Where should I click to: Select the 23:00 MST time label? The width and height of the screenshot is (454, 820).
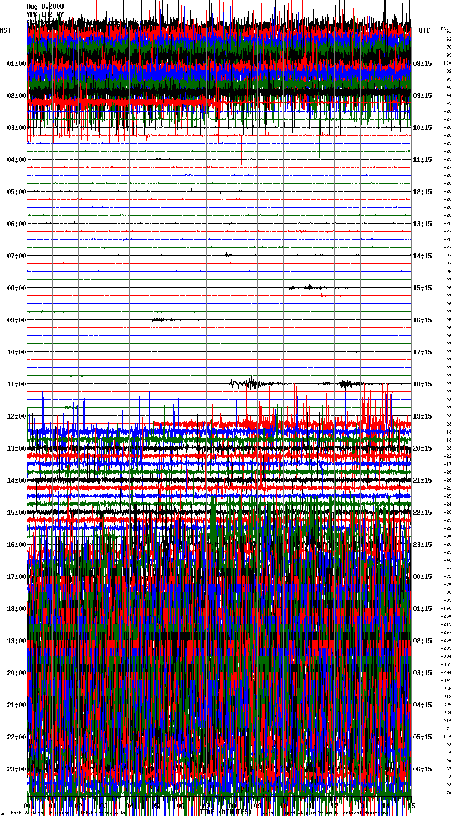coord(17,769)
